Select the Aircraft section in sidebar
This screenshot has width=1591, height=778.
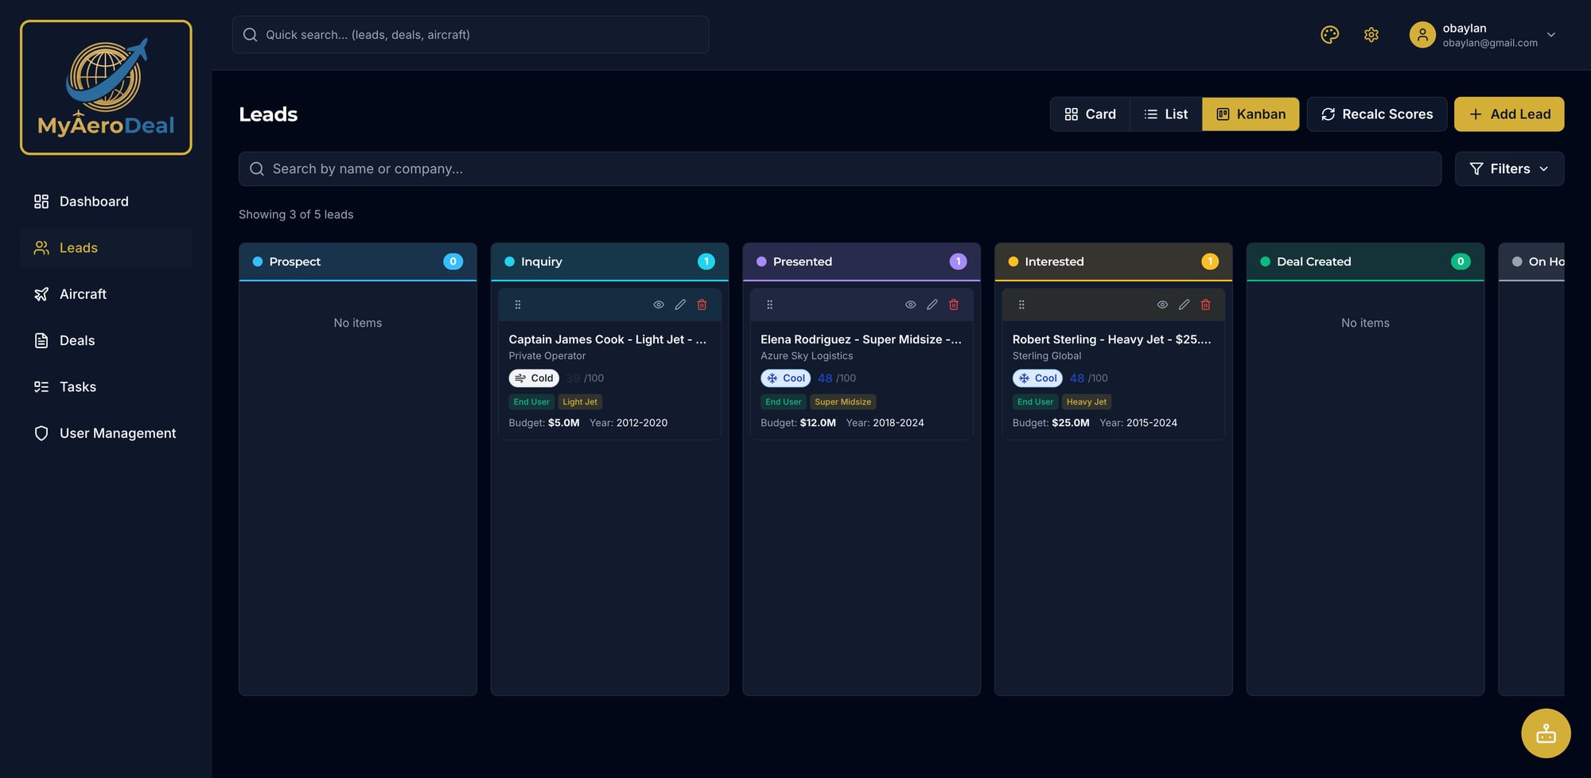pos(84,293)
